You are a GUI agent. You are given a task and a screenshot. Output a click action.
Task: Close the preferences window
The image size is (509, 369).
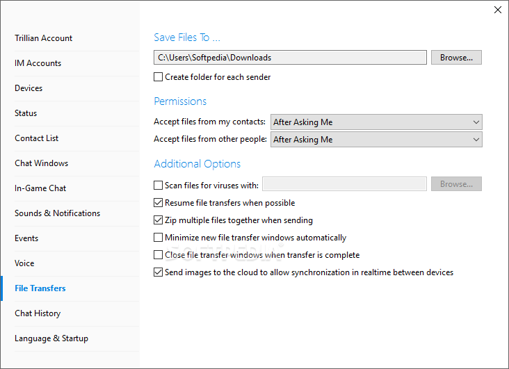[x=498, y=10]
